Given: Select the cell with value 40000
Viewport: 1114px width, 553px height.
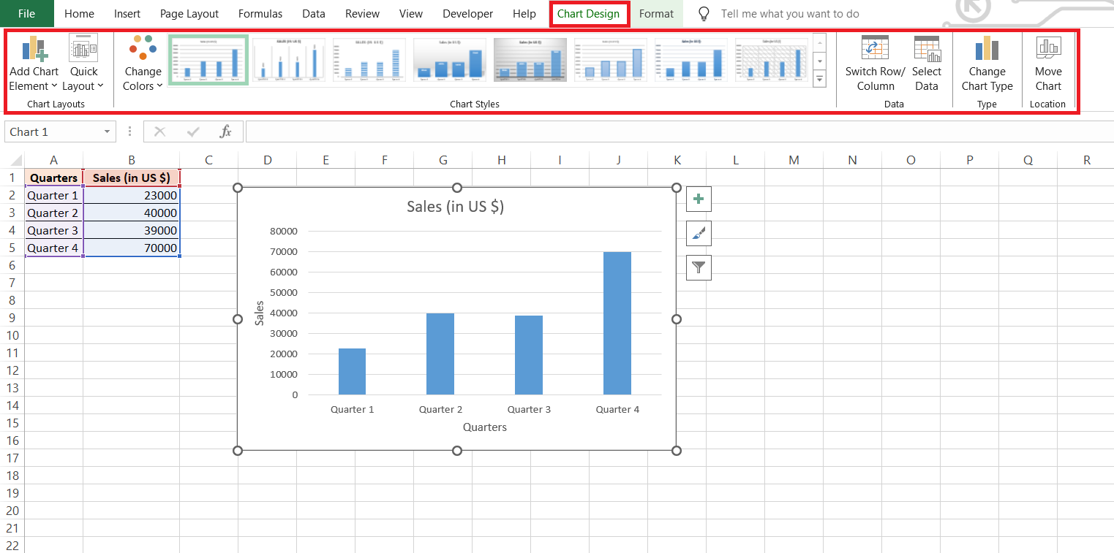Looking at the screenshot, I should (x=132, y=213).
